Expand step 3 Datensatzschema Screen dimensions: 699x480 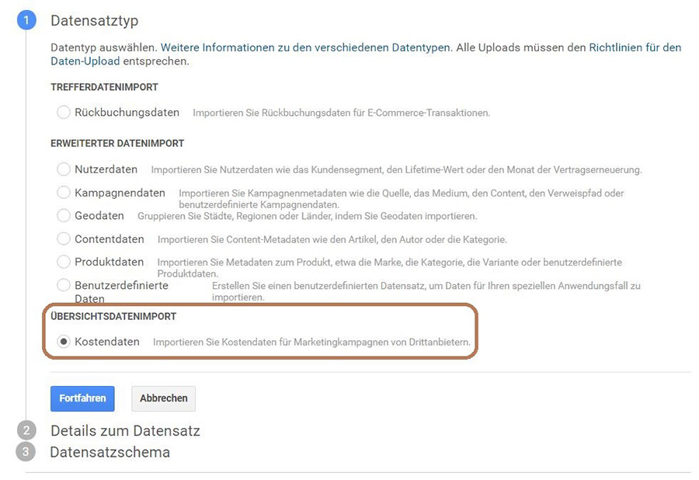(x=110, y=452)
